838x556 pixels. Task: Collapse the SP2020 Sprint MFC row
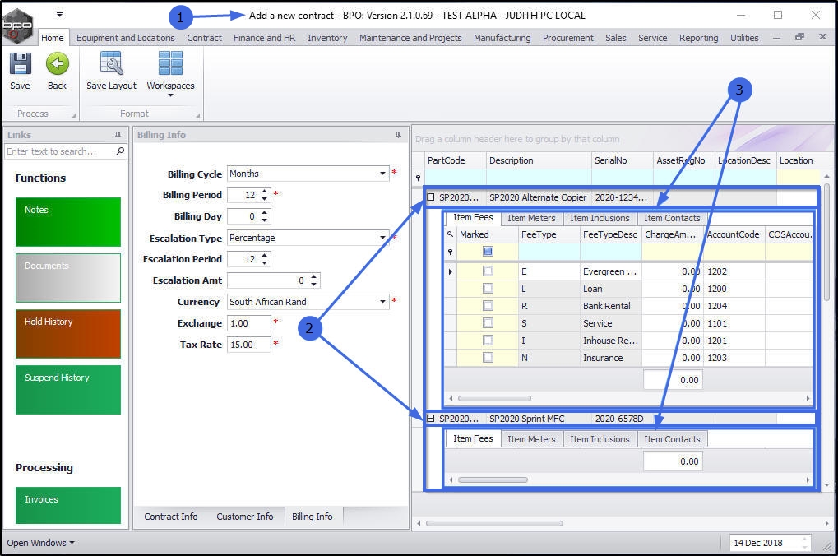click(430, 419)
